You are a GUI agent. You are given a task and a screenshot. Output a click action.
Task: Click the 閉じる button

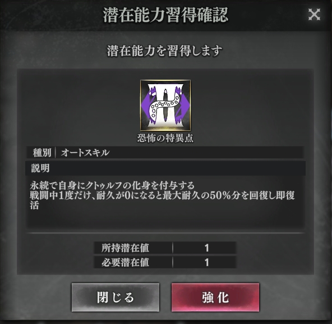116,297
